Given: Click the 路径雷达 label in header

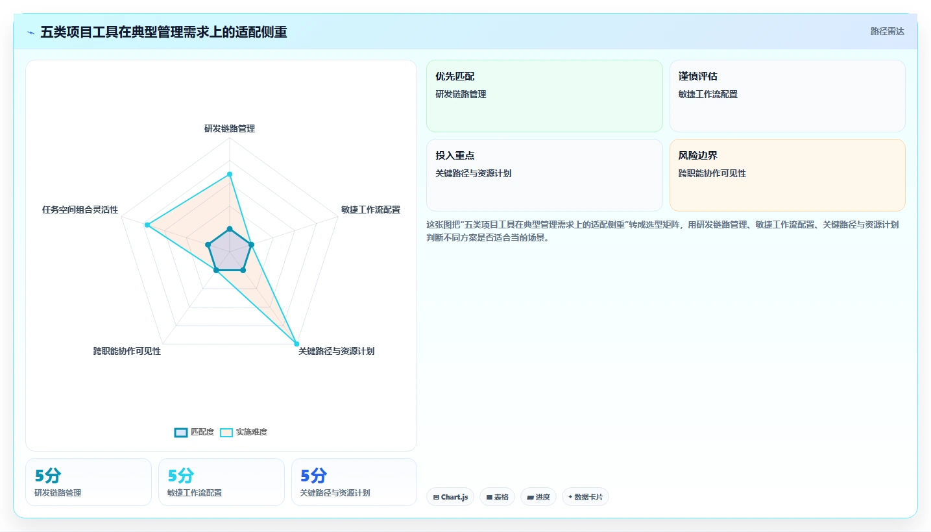Looking at the screenshot, I should [x=887, y=31].
